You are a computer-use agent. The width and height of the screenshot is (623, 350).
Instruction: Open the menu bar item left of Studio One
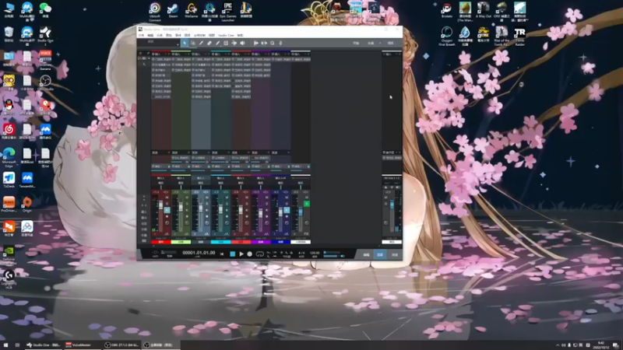point(212,35)
